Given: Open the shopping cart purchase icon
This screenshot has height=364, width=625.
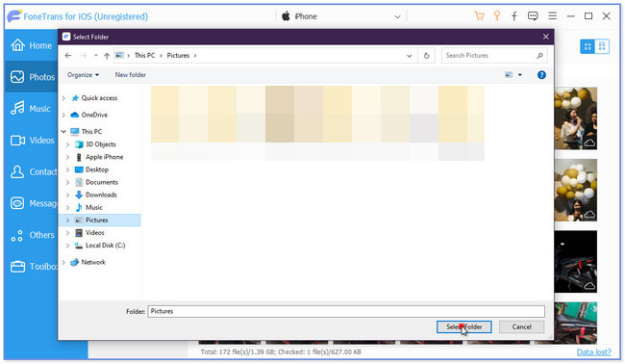Looking at the screenshot, I should tap(479, 16).
